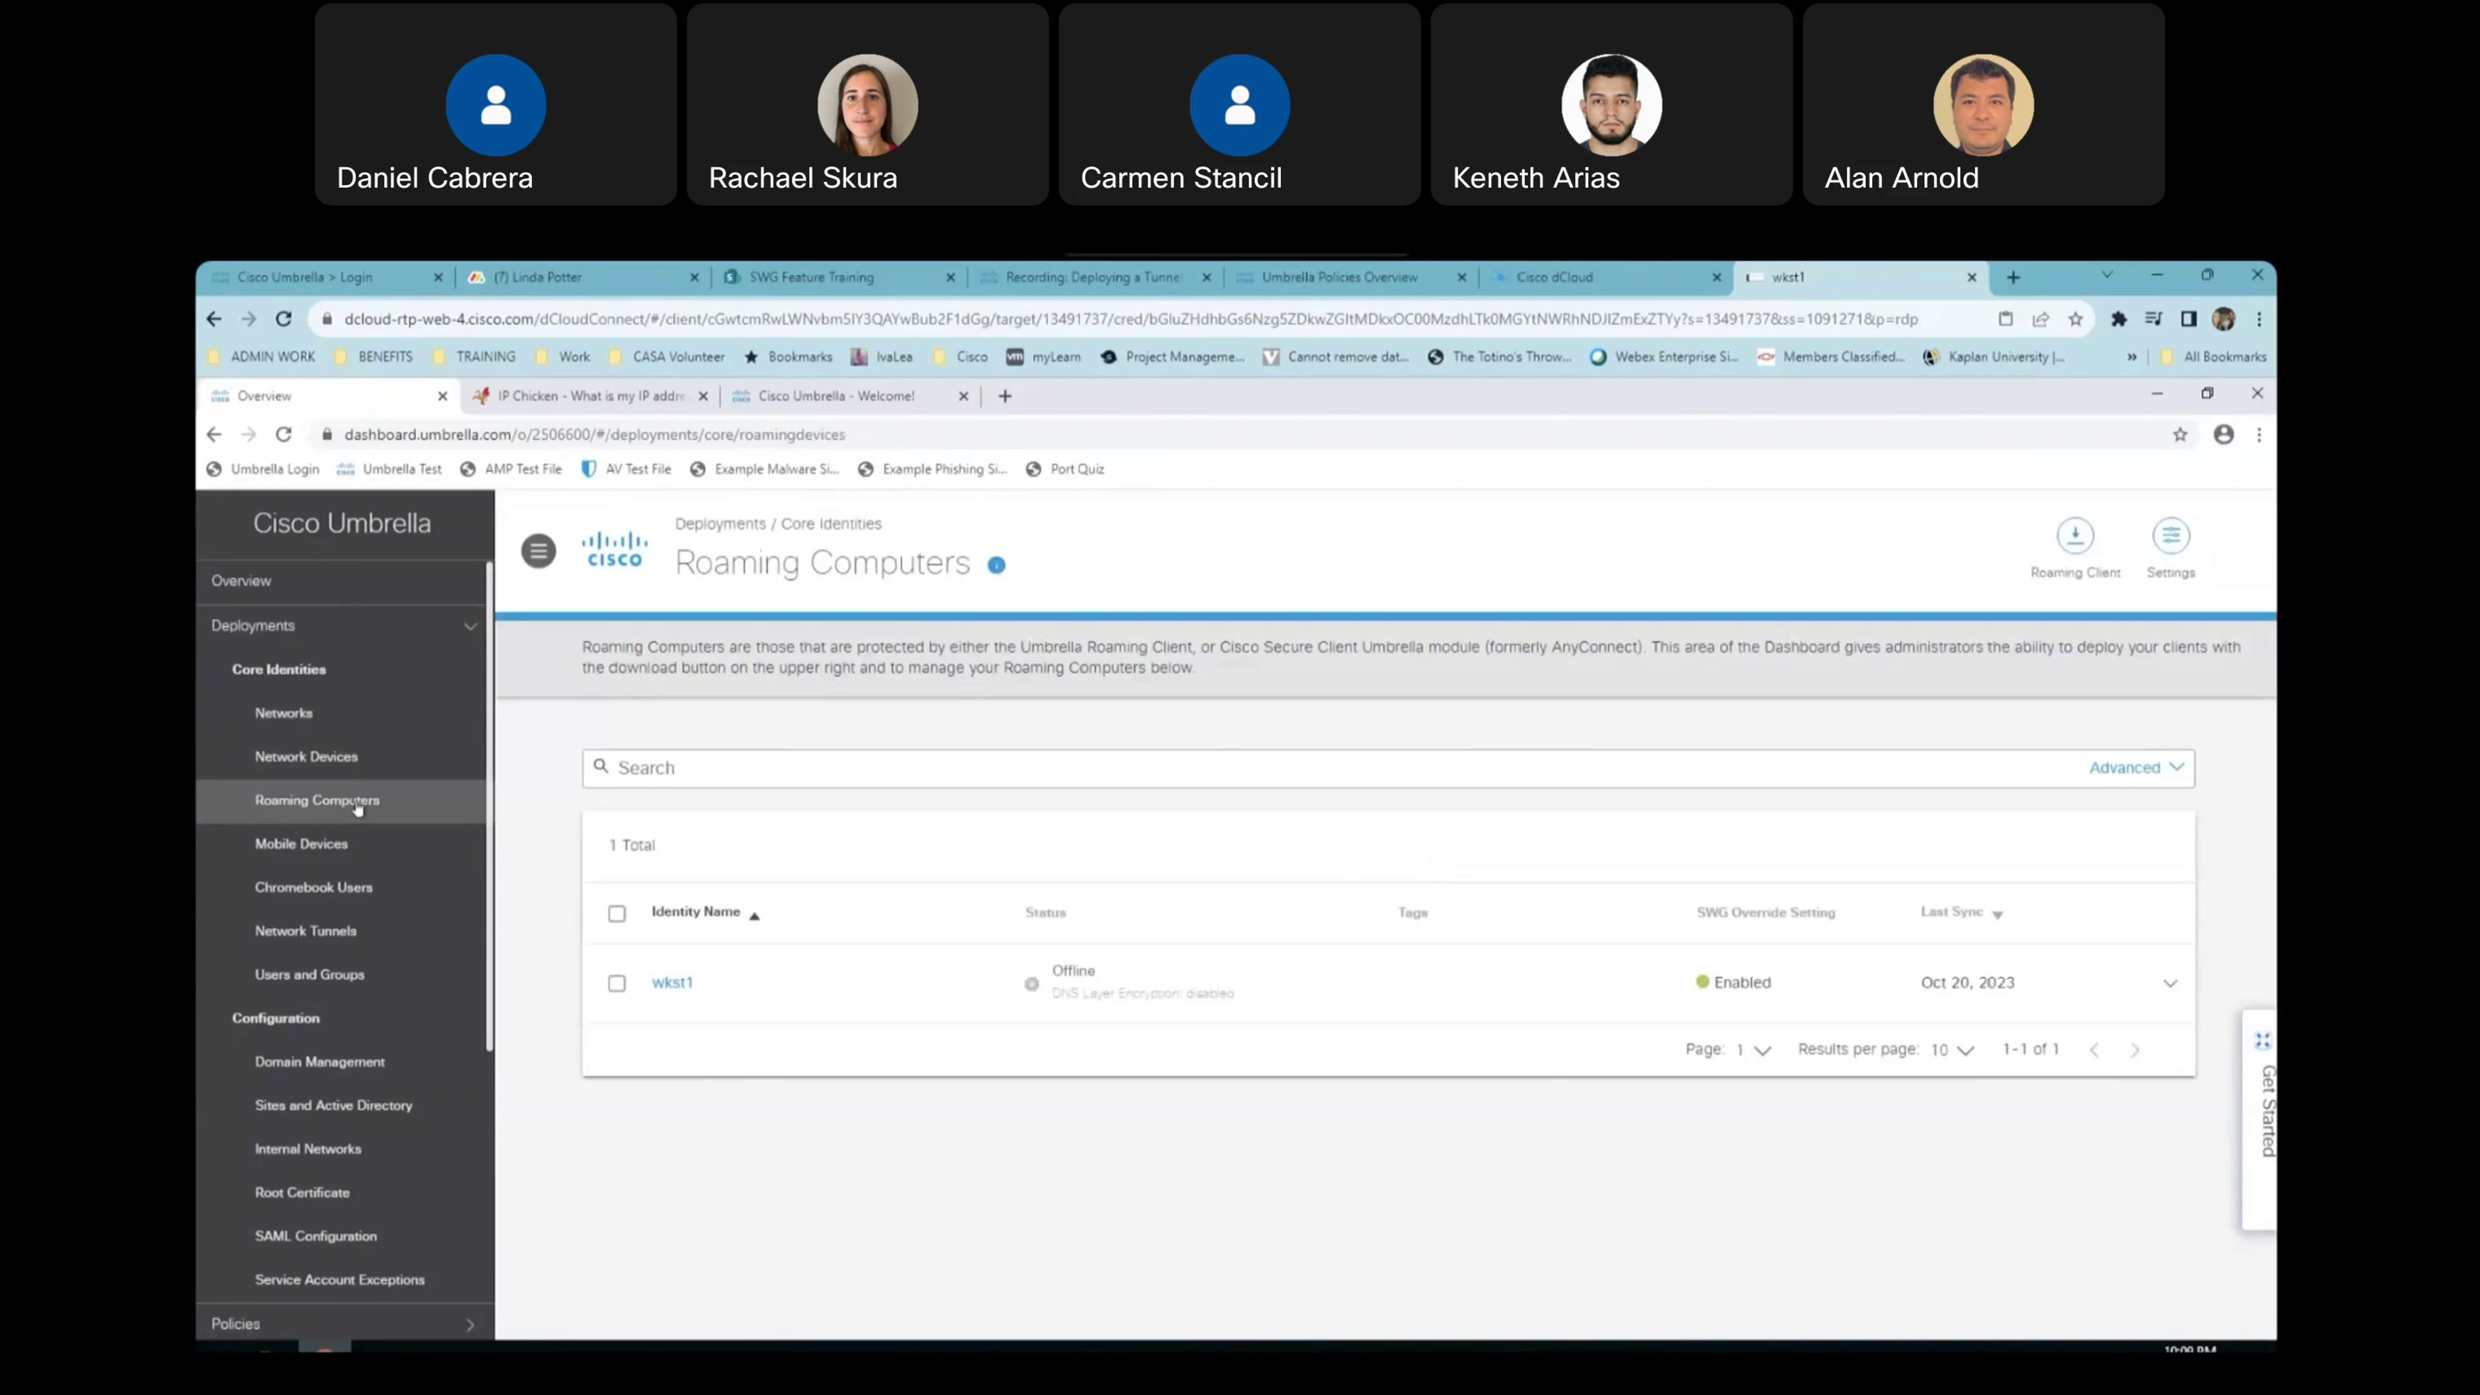The height and width of the screenshot is (1395, 2480).
Task: Click the inner browser address bar URL
Action: (x=594, y=434)
